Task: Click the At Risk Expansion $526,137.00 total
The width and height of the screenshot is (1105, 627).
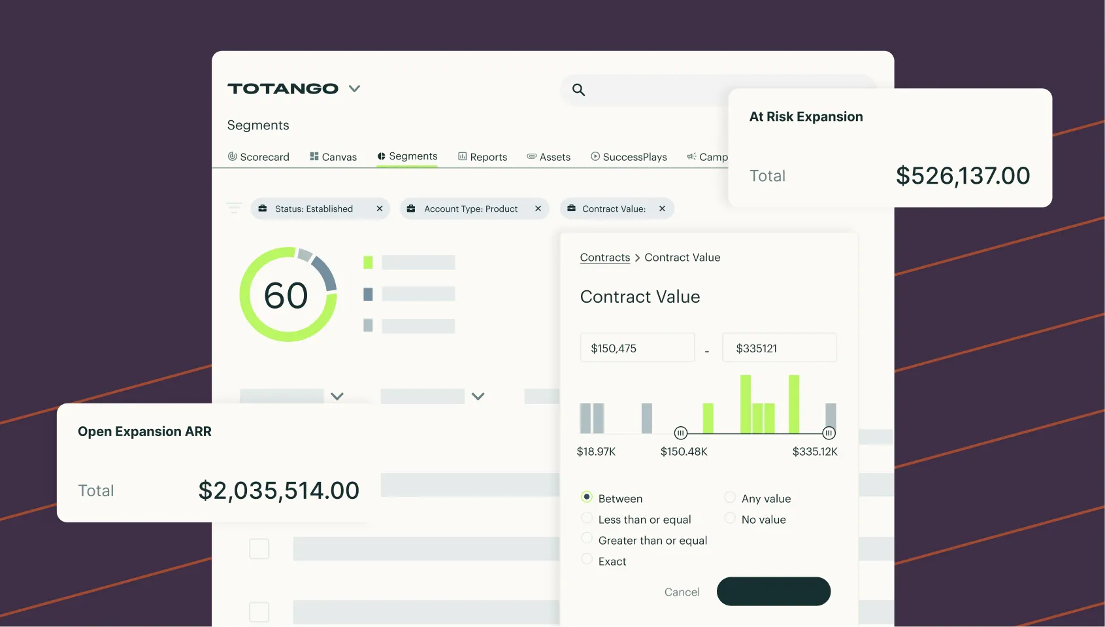Action: (x=963, y=175)
